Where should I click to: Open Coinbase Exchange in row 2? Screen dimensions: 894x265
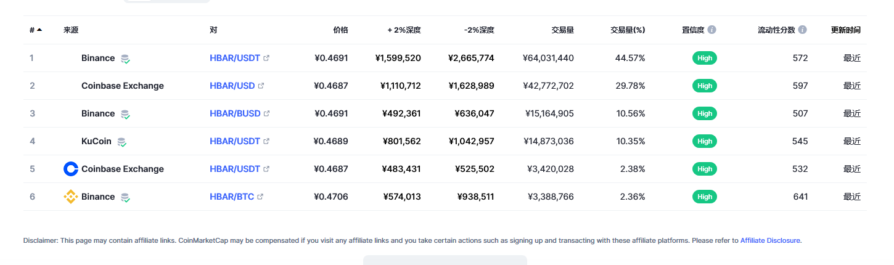pos(123,86)
